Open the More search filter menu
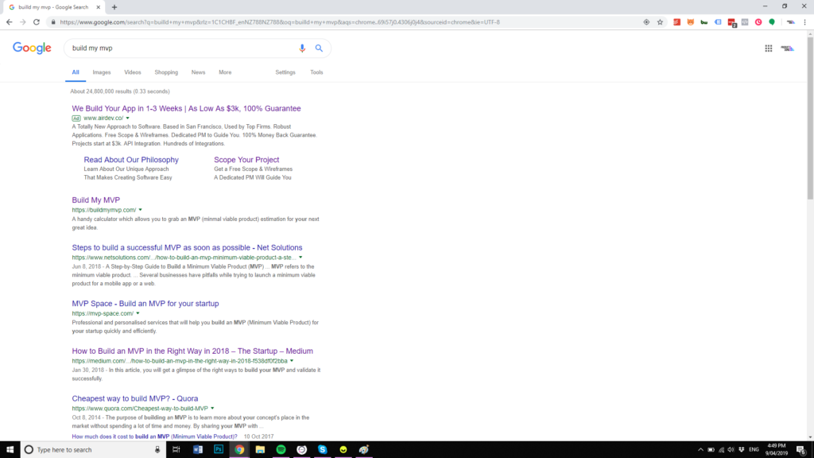 [x=225, y=72]
